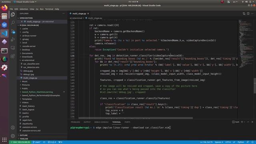Expand the OUTLINE section
The width and height of the screenshot is (256, 144).
coord(42,135)
